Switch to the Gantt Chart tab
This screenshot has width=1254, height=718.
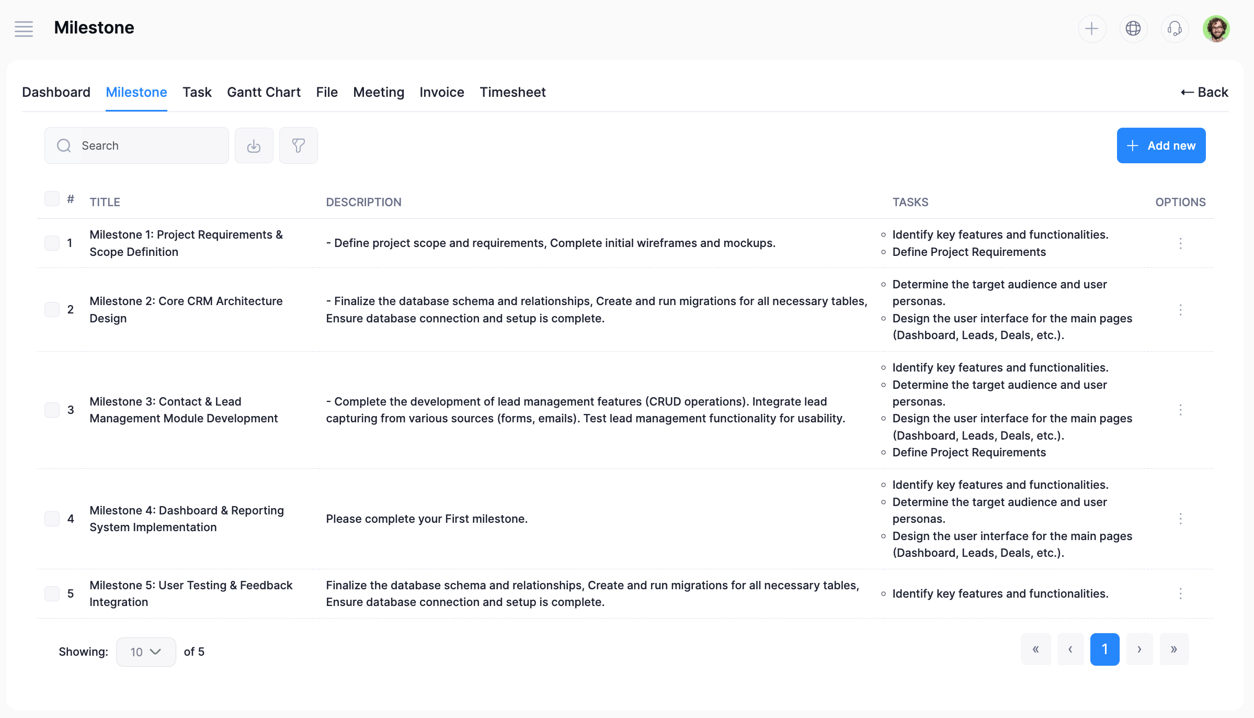[264, 92]
